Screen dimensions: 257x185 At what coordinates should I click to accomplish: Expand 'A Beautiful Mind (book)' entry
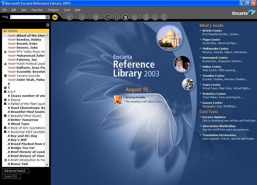pyautogui.click(x=5, y=116)
